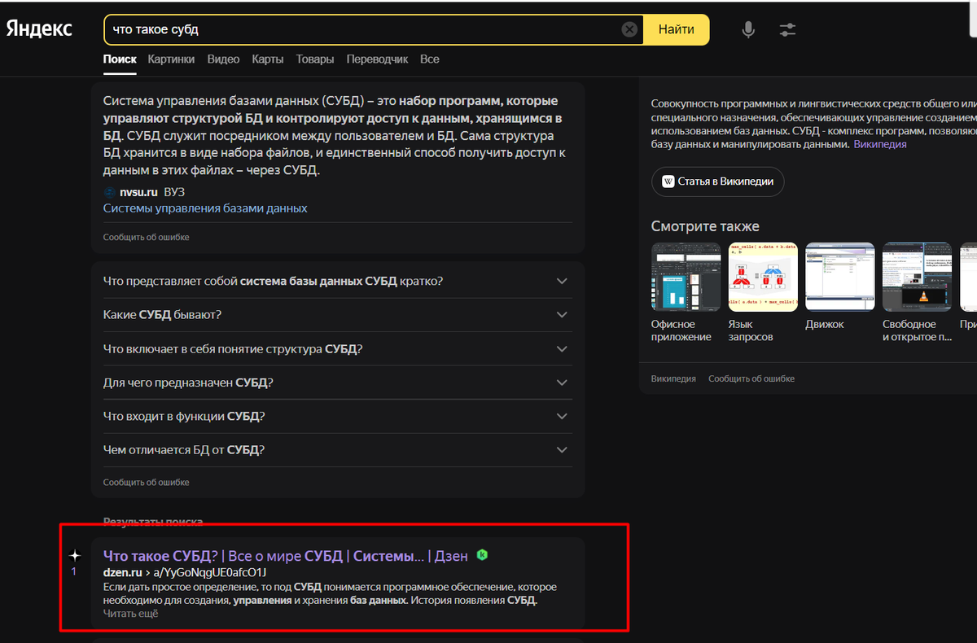Click Читать ещё under the Dzen result
977x643 pixels.
point(130,614)
